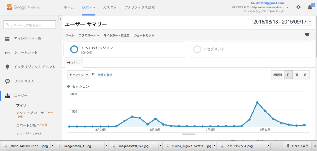This screenshot has height=151, width=317.
Task: Expand the chart annotation drawer arrow
Action: (x=189, y=133)
